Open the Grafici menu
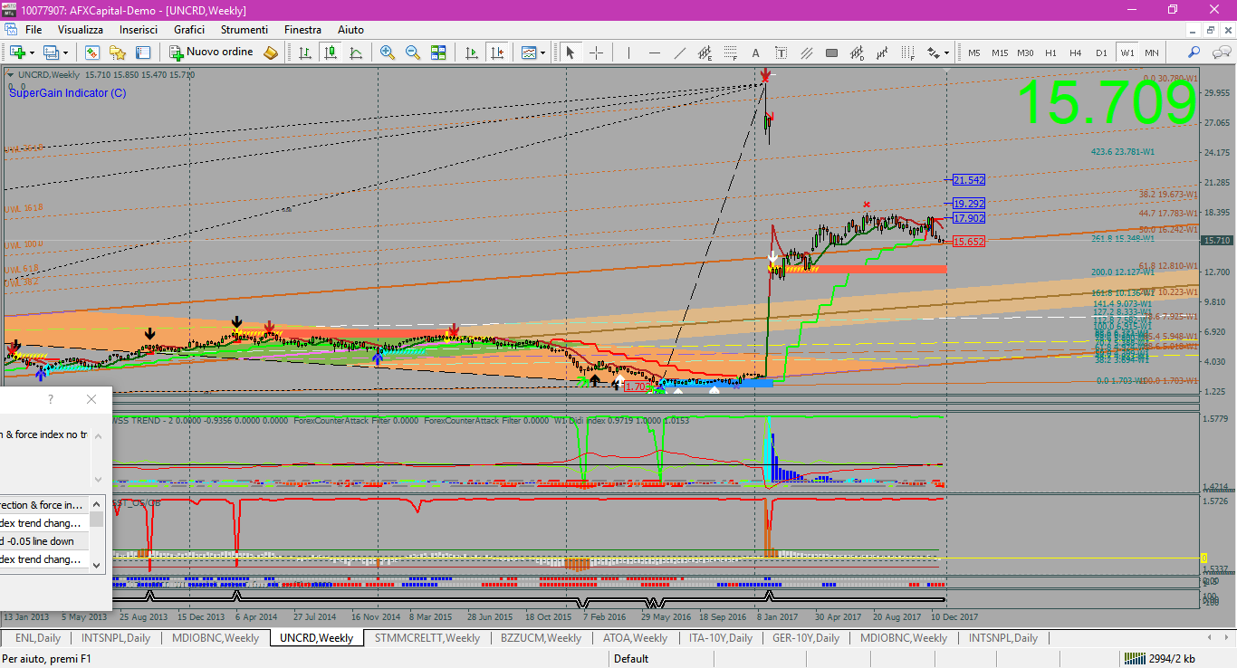This screenshot has width=1237, height=668. [189, 30]
